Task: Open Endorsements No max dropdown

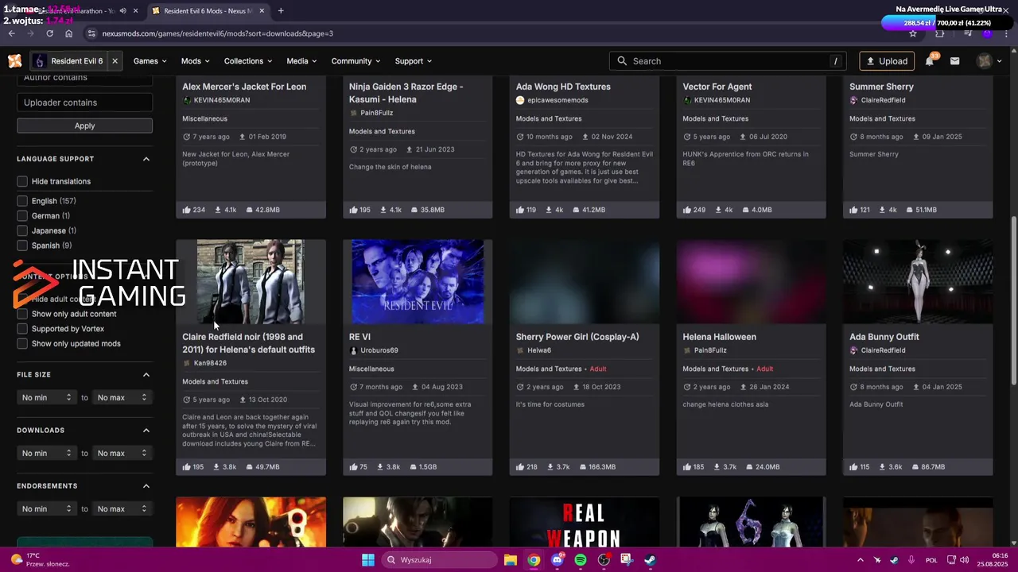Action: point(122,508)
